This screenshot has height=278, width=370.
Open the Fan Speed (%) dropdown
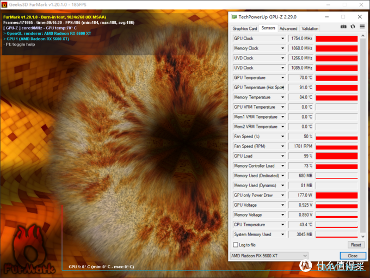282,137
